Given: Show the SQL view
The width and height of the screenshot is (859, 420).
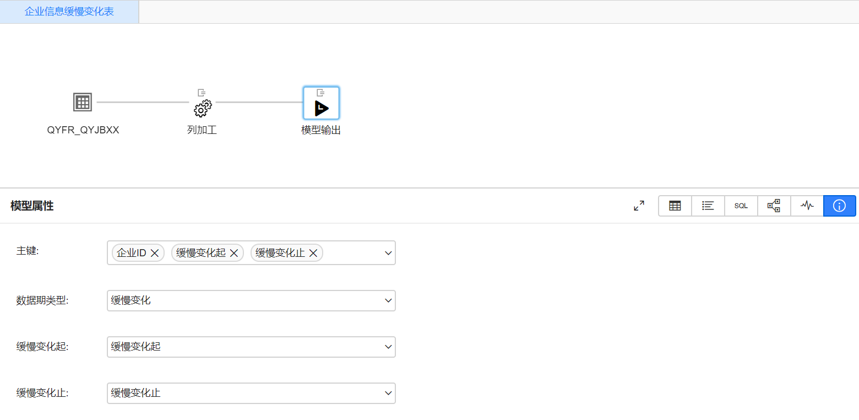Looking at the screenshot, I should click(x=741, y=206).
